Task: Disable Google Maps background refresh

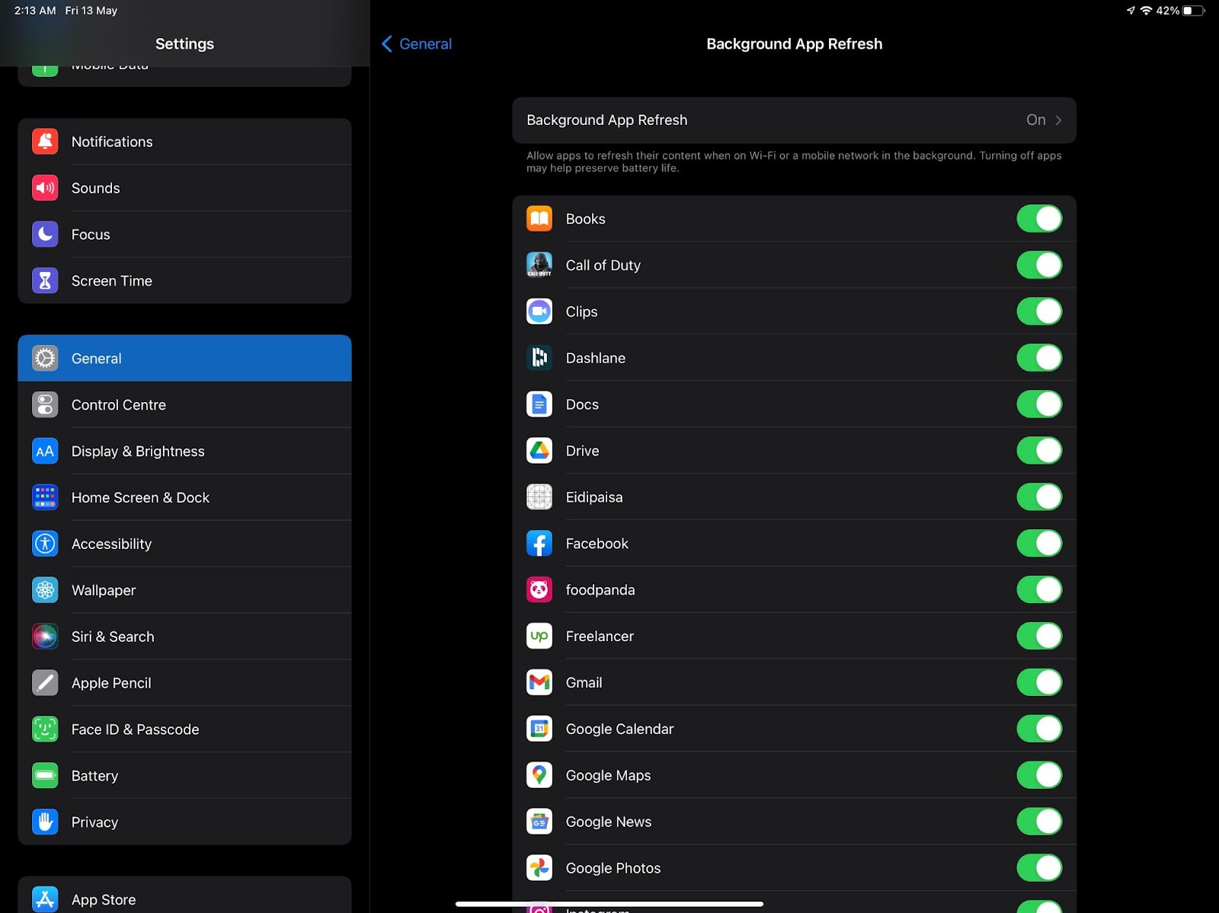Action: pyautogui.click(x=1039, y=777)
